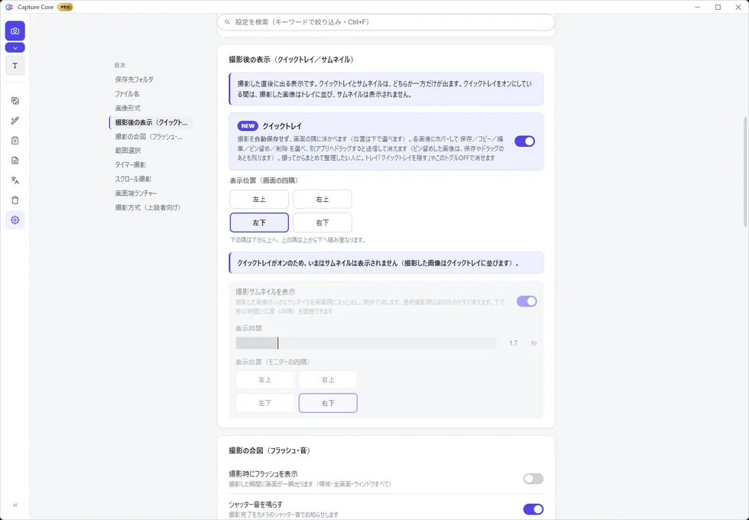Image resolution: width=749 pixels, height=520 pixels.
Task: Click the 目次 heading label
Action: coord(120,65)
